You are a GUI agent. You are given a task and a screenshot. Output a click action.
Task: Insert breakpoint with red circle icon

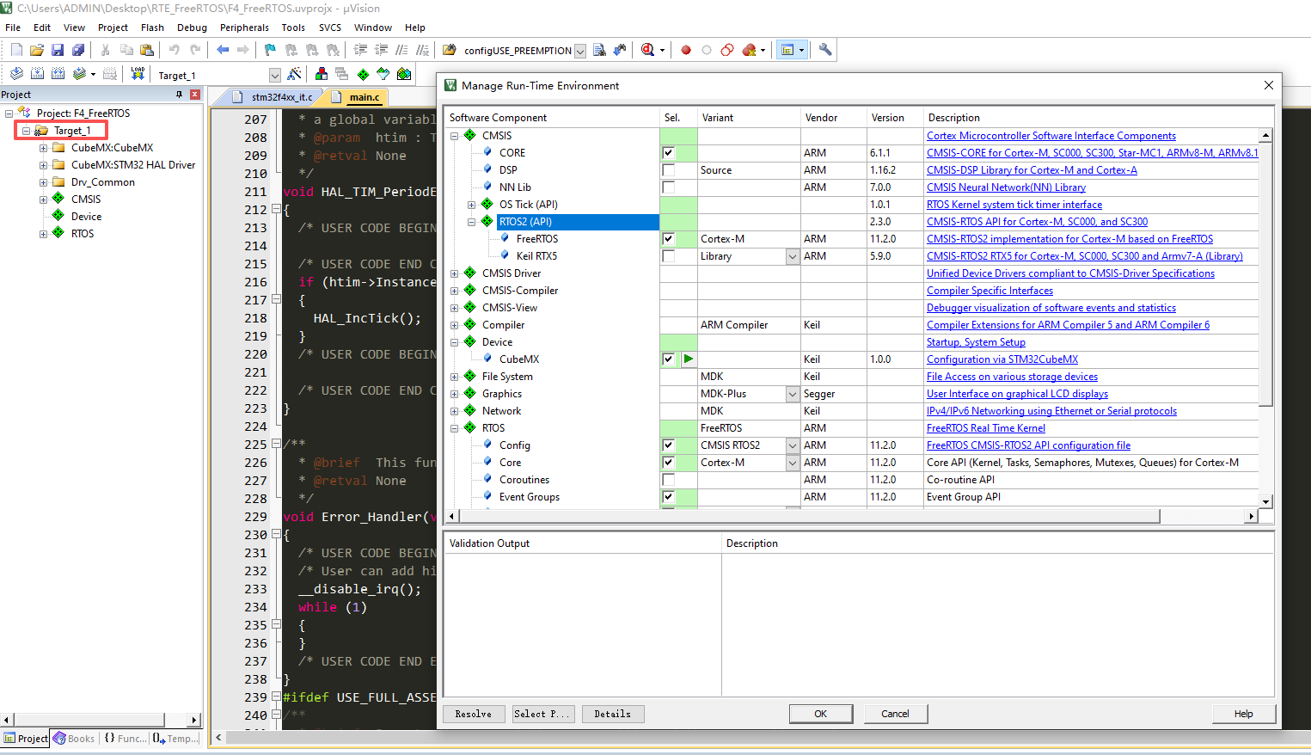pos(686,50)
